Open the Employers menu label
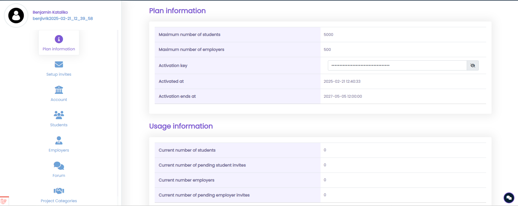Screen dimensions: 518x206 (x=59, y=150)
